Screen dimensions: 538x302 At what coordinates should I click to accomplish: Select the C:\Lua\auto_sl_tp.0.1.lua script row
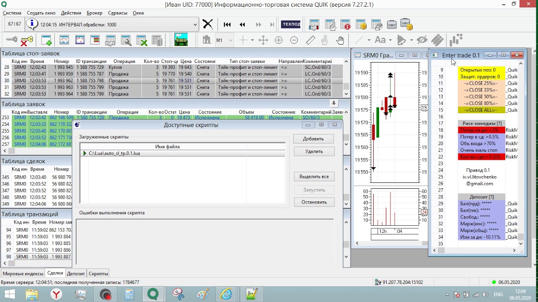point(182,154)
